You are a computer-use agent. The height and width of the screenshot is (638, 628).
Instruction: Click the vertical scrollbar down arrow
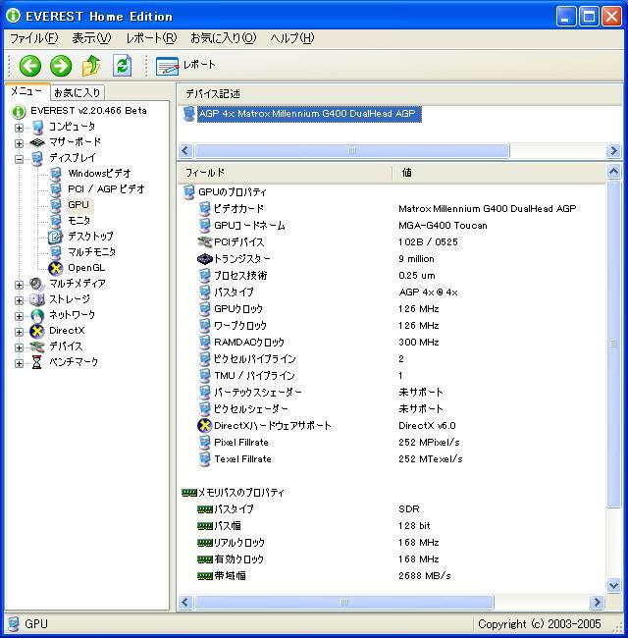[614, 586]
